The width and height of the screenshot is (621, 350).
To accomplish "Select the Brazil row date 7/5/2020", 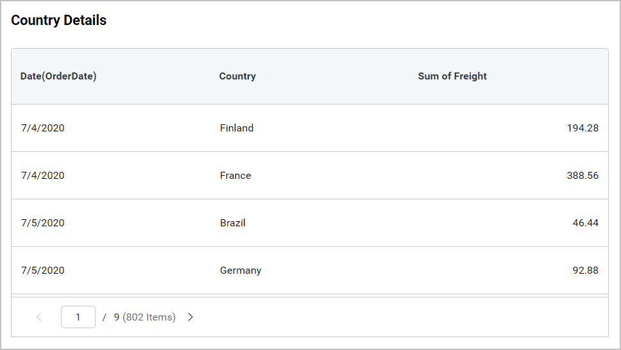I will click(42, 223).
